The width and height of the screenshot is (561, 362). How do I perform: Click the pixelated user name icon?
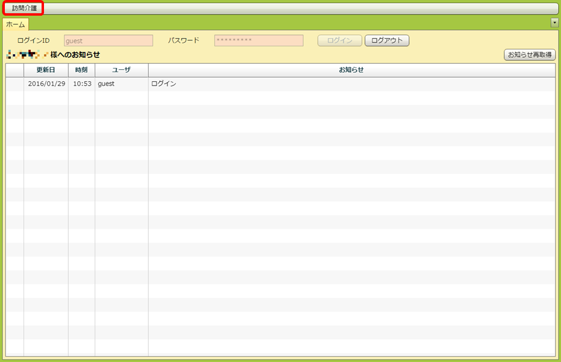27,55
